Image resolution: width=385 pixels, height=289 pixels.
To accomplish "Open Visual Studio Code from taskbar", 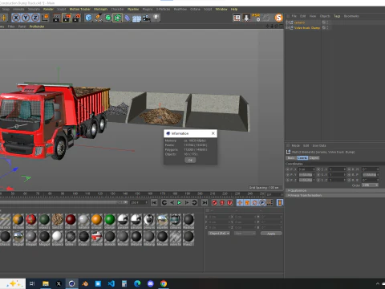I will (x=111, y=283).
